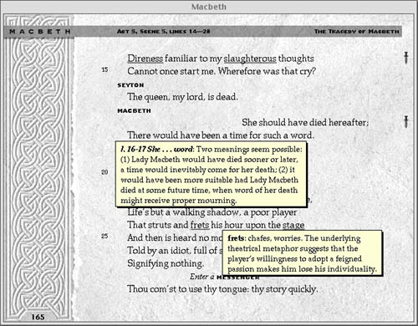Click page number 165
418x326 pixels.
pyautogui.click(x=38, y=317)
